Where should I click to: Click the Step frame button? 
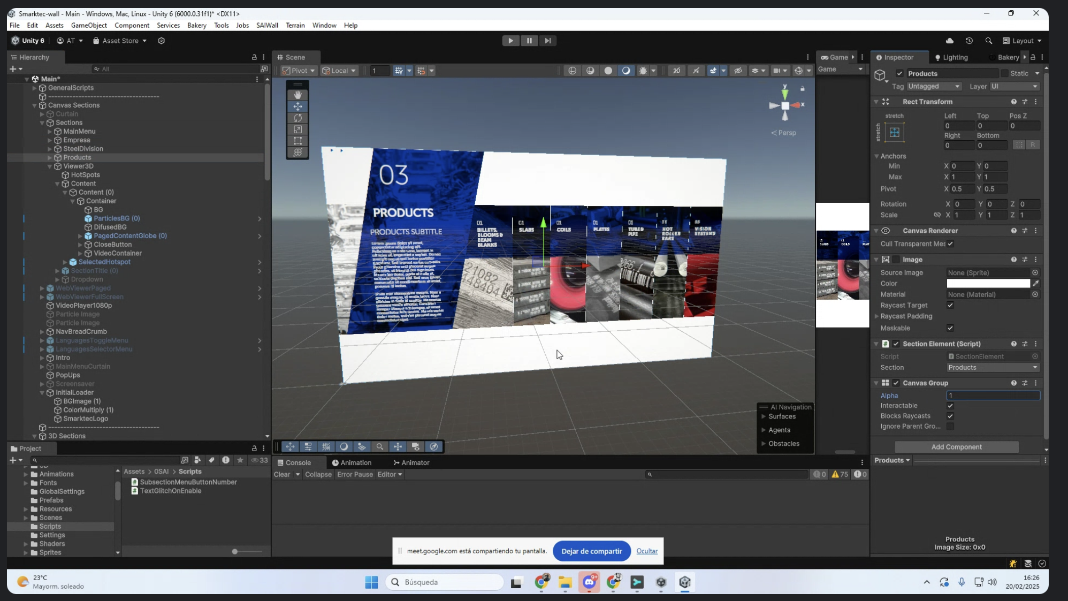tap(547, 41)
